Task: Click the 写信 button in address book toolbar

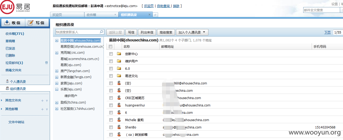Action: (131, 32)
